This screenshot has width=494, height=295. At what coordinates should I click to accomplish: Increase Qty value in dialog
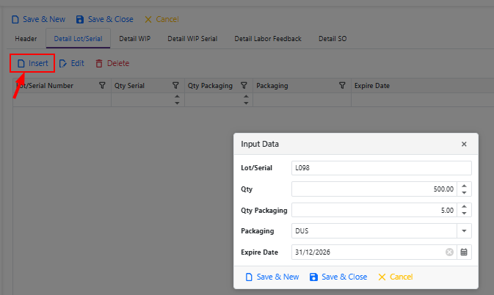tap(464, 186)
